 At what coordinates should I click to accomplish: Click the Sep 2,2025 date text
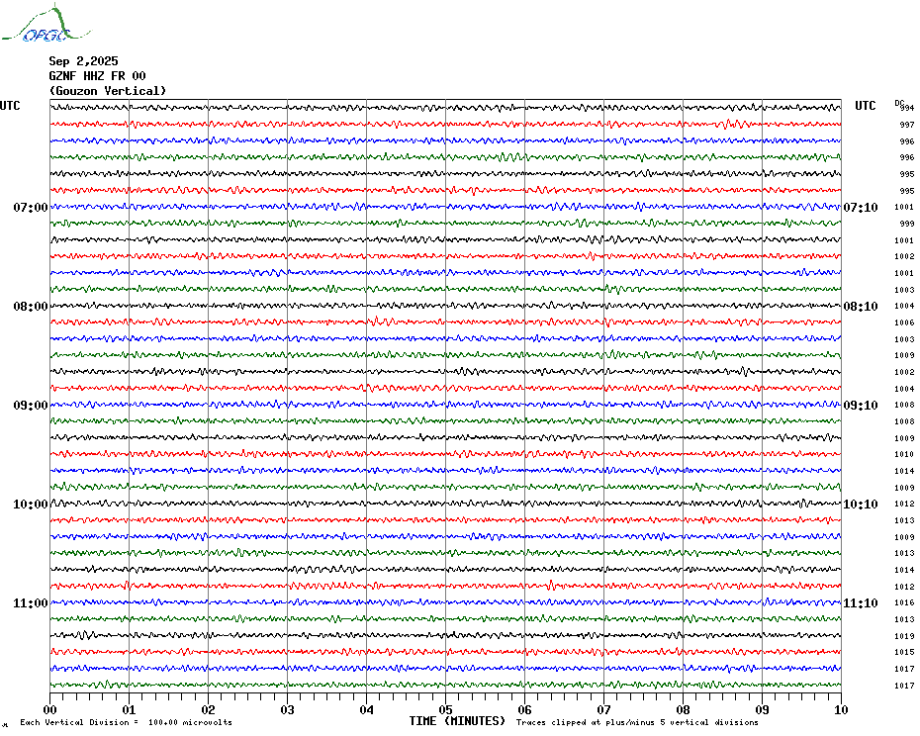(x=83, y=61)
